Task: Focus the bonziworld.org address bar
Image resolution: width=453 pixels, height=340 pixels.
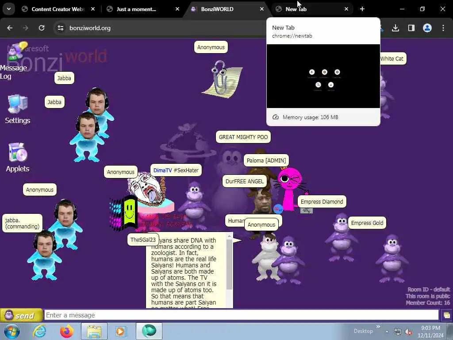Action: (162, 28)
